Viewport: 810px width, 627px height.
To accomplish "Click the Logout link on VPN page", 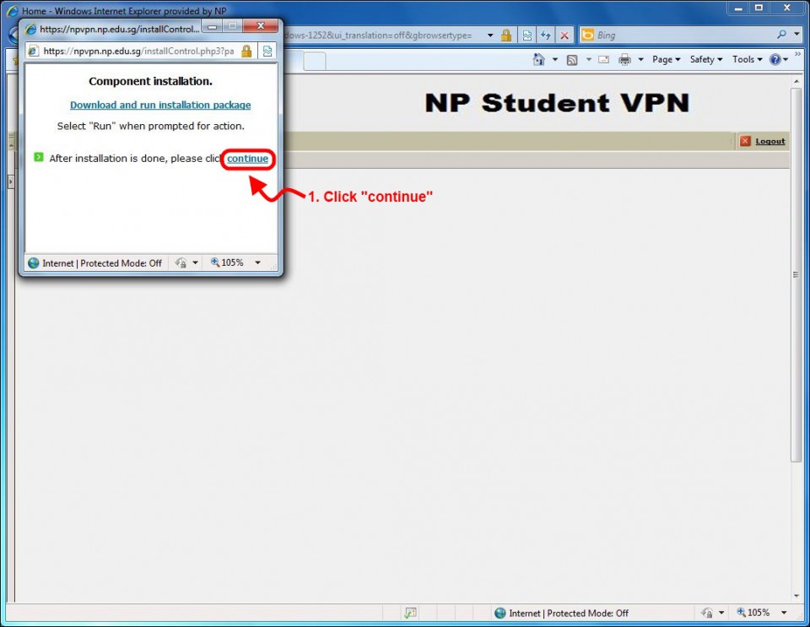I will pyautogui.click(x=769, y=141).
